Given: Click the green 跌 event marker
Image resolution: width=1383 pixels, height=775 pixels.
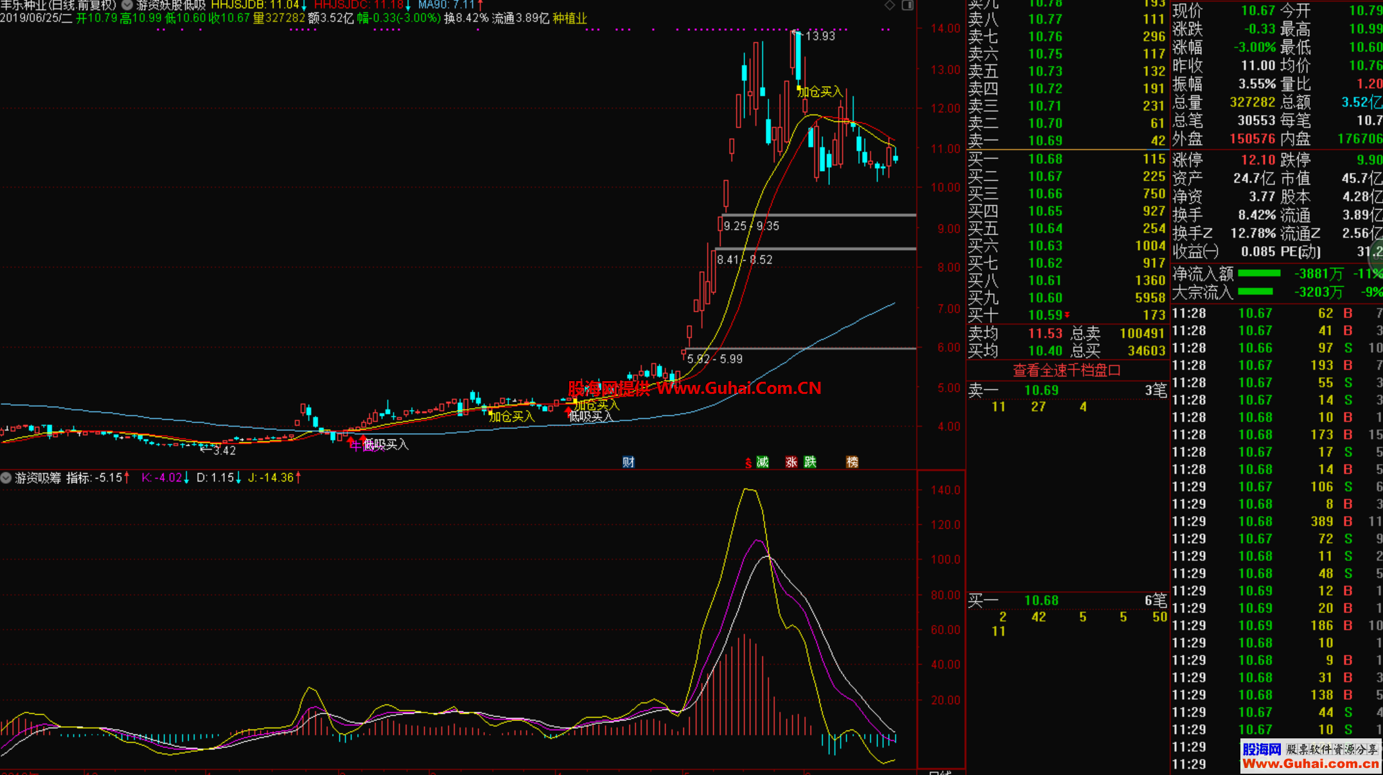Looking at the screenshot, I should (810, 462).
